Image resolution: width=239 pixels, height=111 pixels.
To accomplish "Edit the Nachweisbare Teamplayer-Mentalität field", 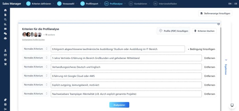I will tap(126, 94).
